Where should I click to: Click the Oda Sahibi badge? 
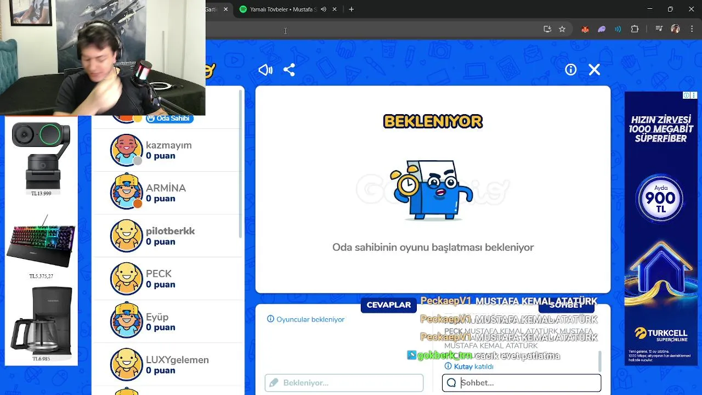pos(169,119)
